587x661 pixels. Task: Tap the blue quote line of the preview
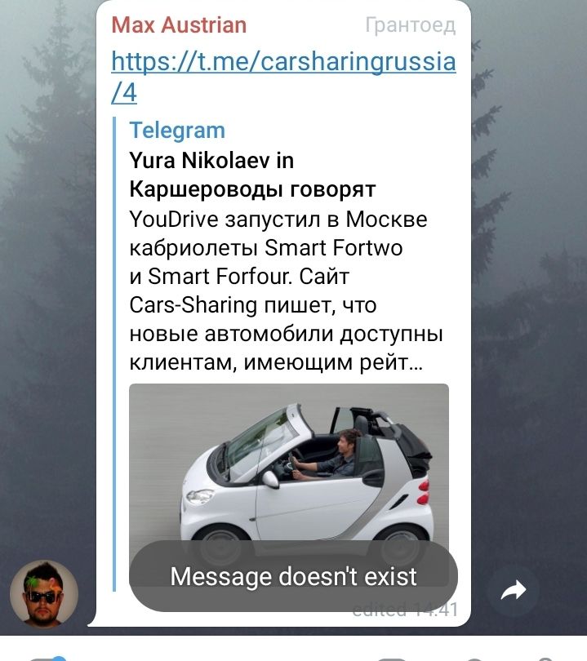[114, 354]
